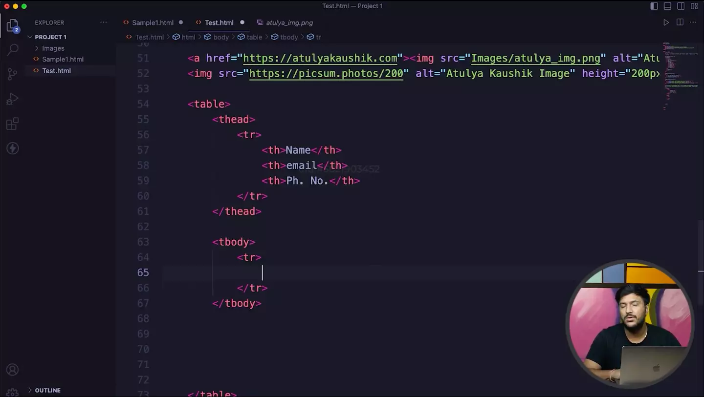
Task: Click the Run file play icon
Action: point(666,22)
